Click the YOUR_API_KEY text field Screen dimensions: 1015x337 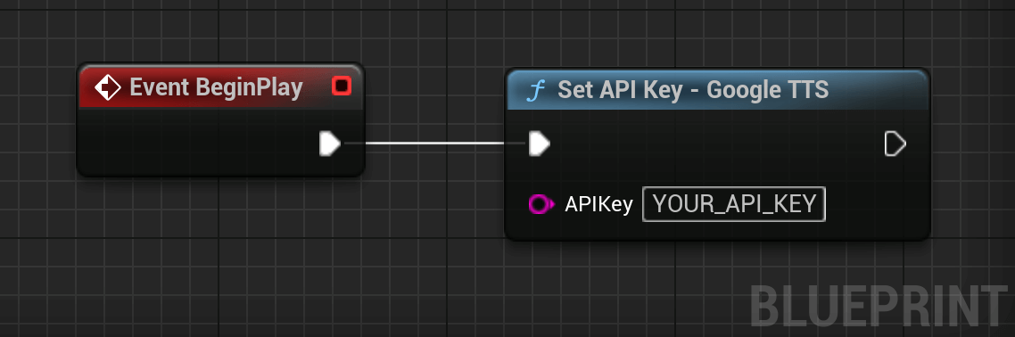pyautogui.click(x=733, y=204)
